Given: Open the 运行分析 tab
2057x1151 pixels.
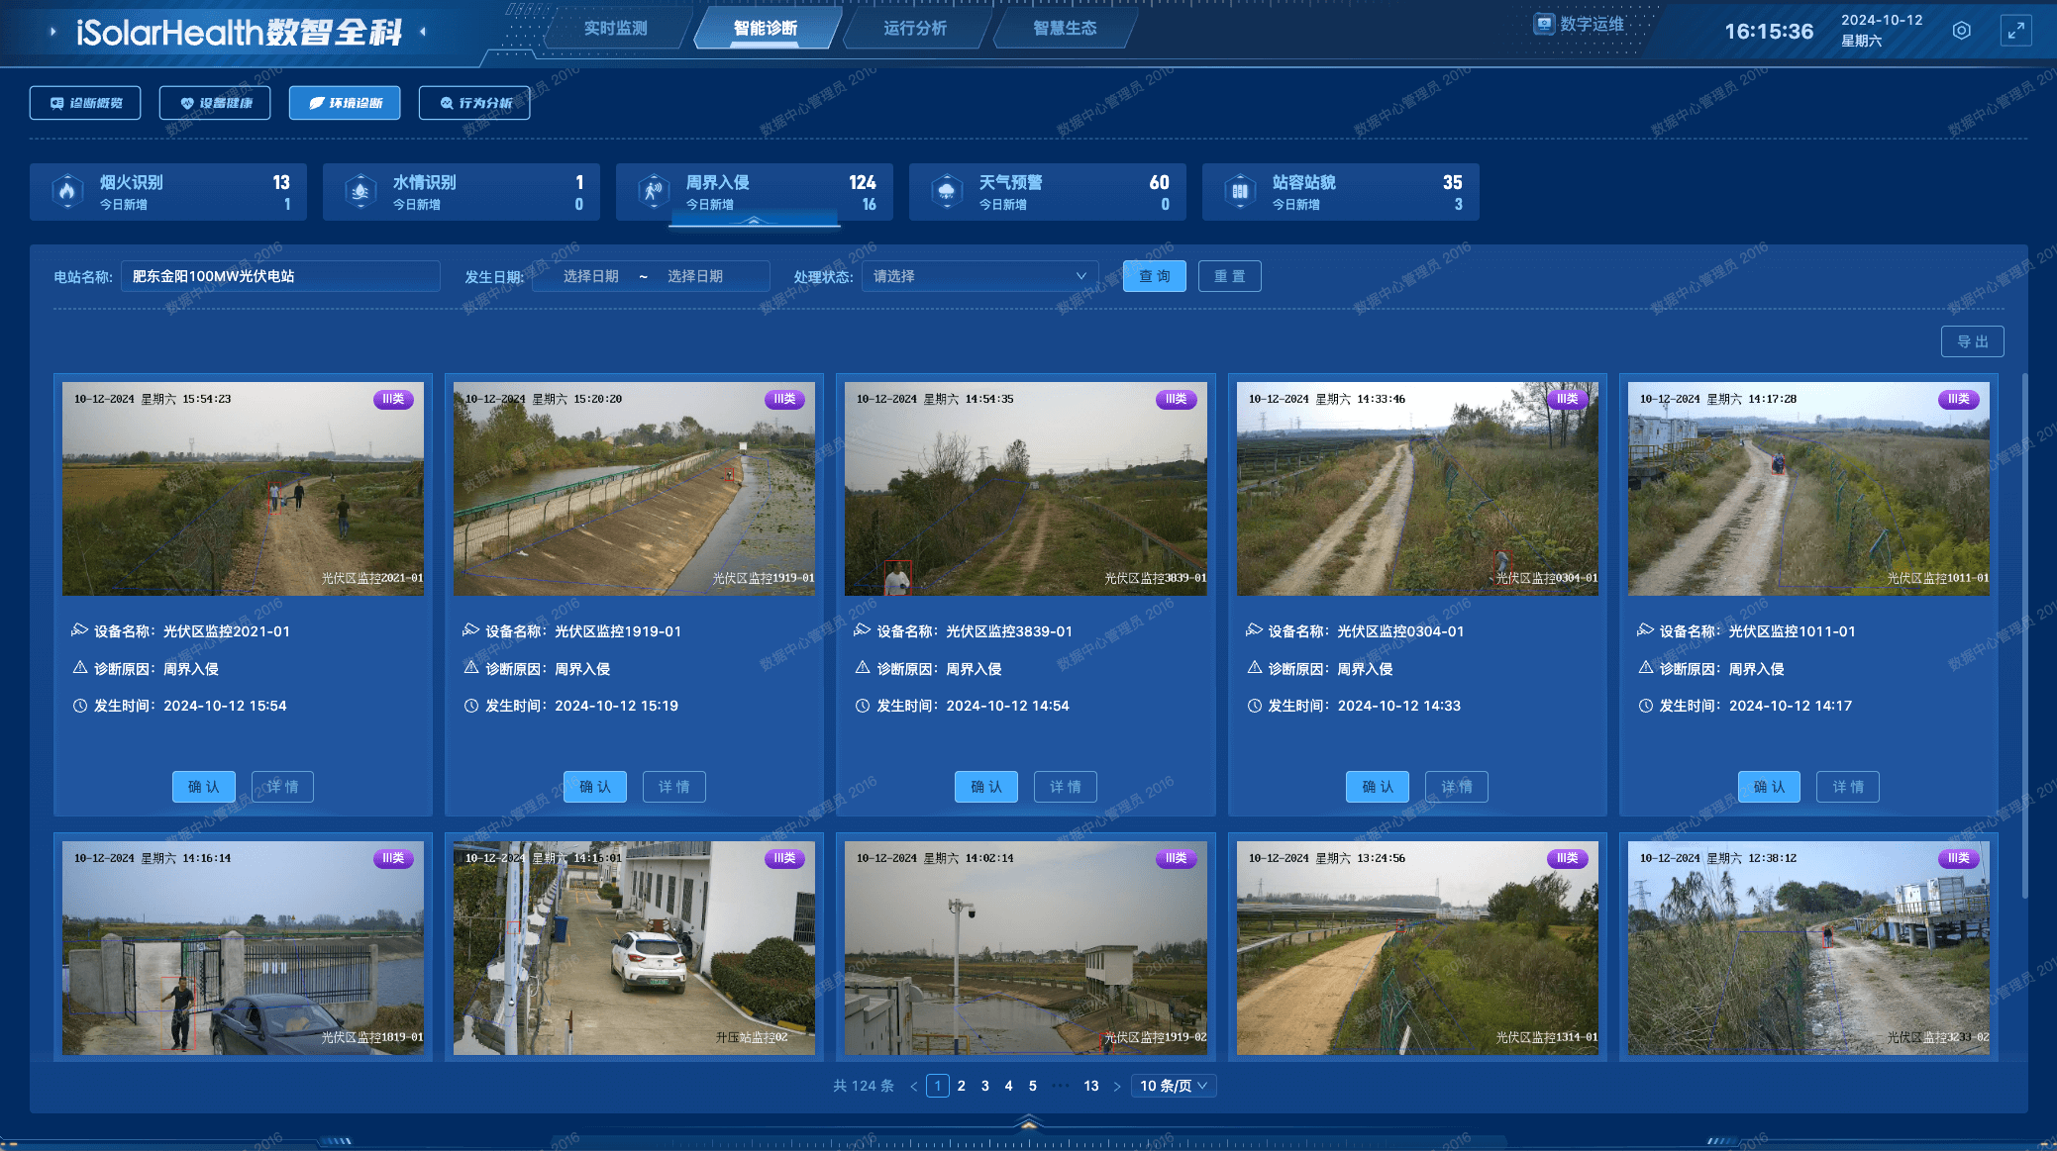Looking at the screenshot, I should [x=914, y=28].
